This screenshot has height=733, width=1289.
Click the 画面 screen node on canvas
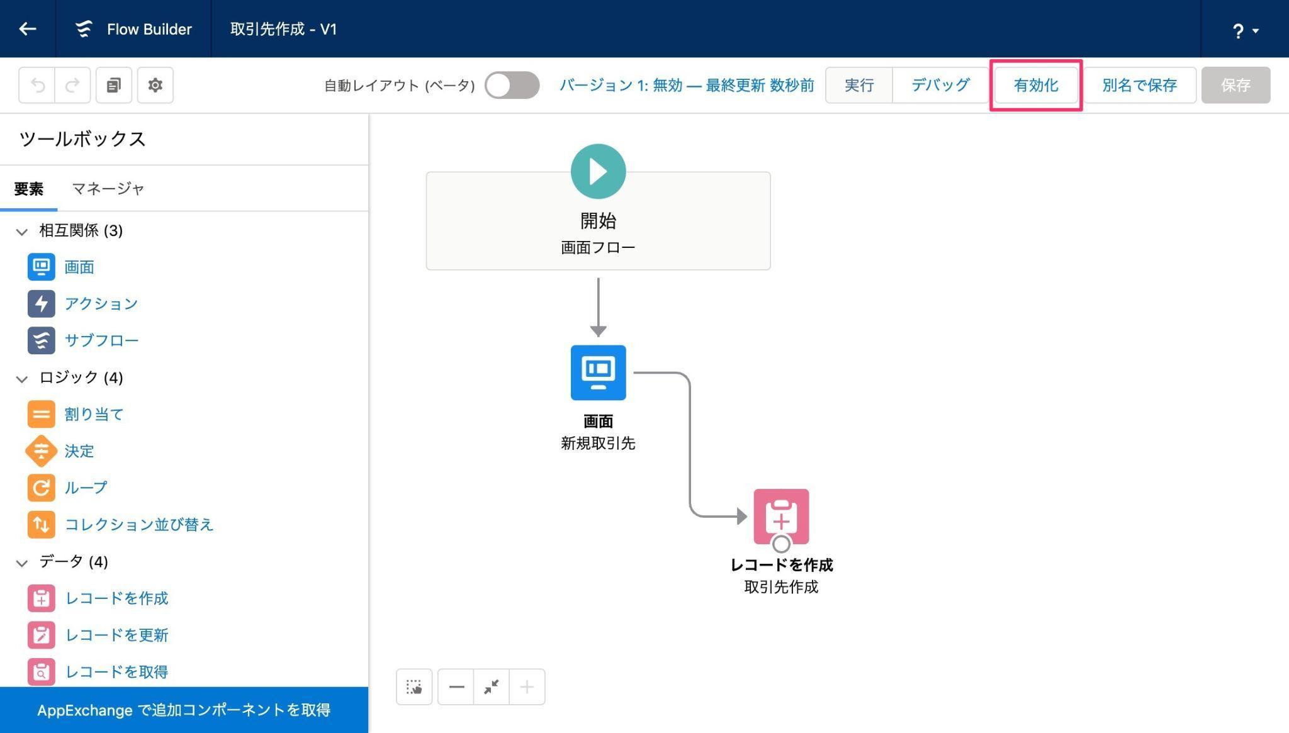598,372
